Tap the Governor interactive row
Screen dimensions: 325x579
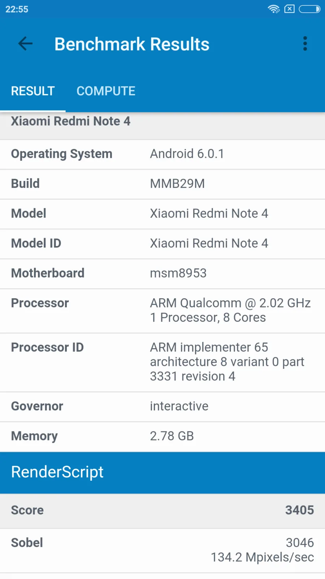162,407
